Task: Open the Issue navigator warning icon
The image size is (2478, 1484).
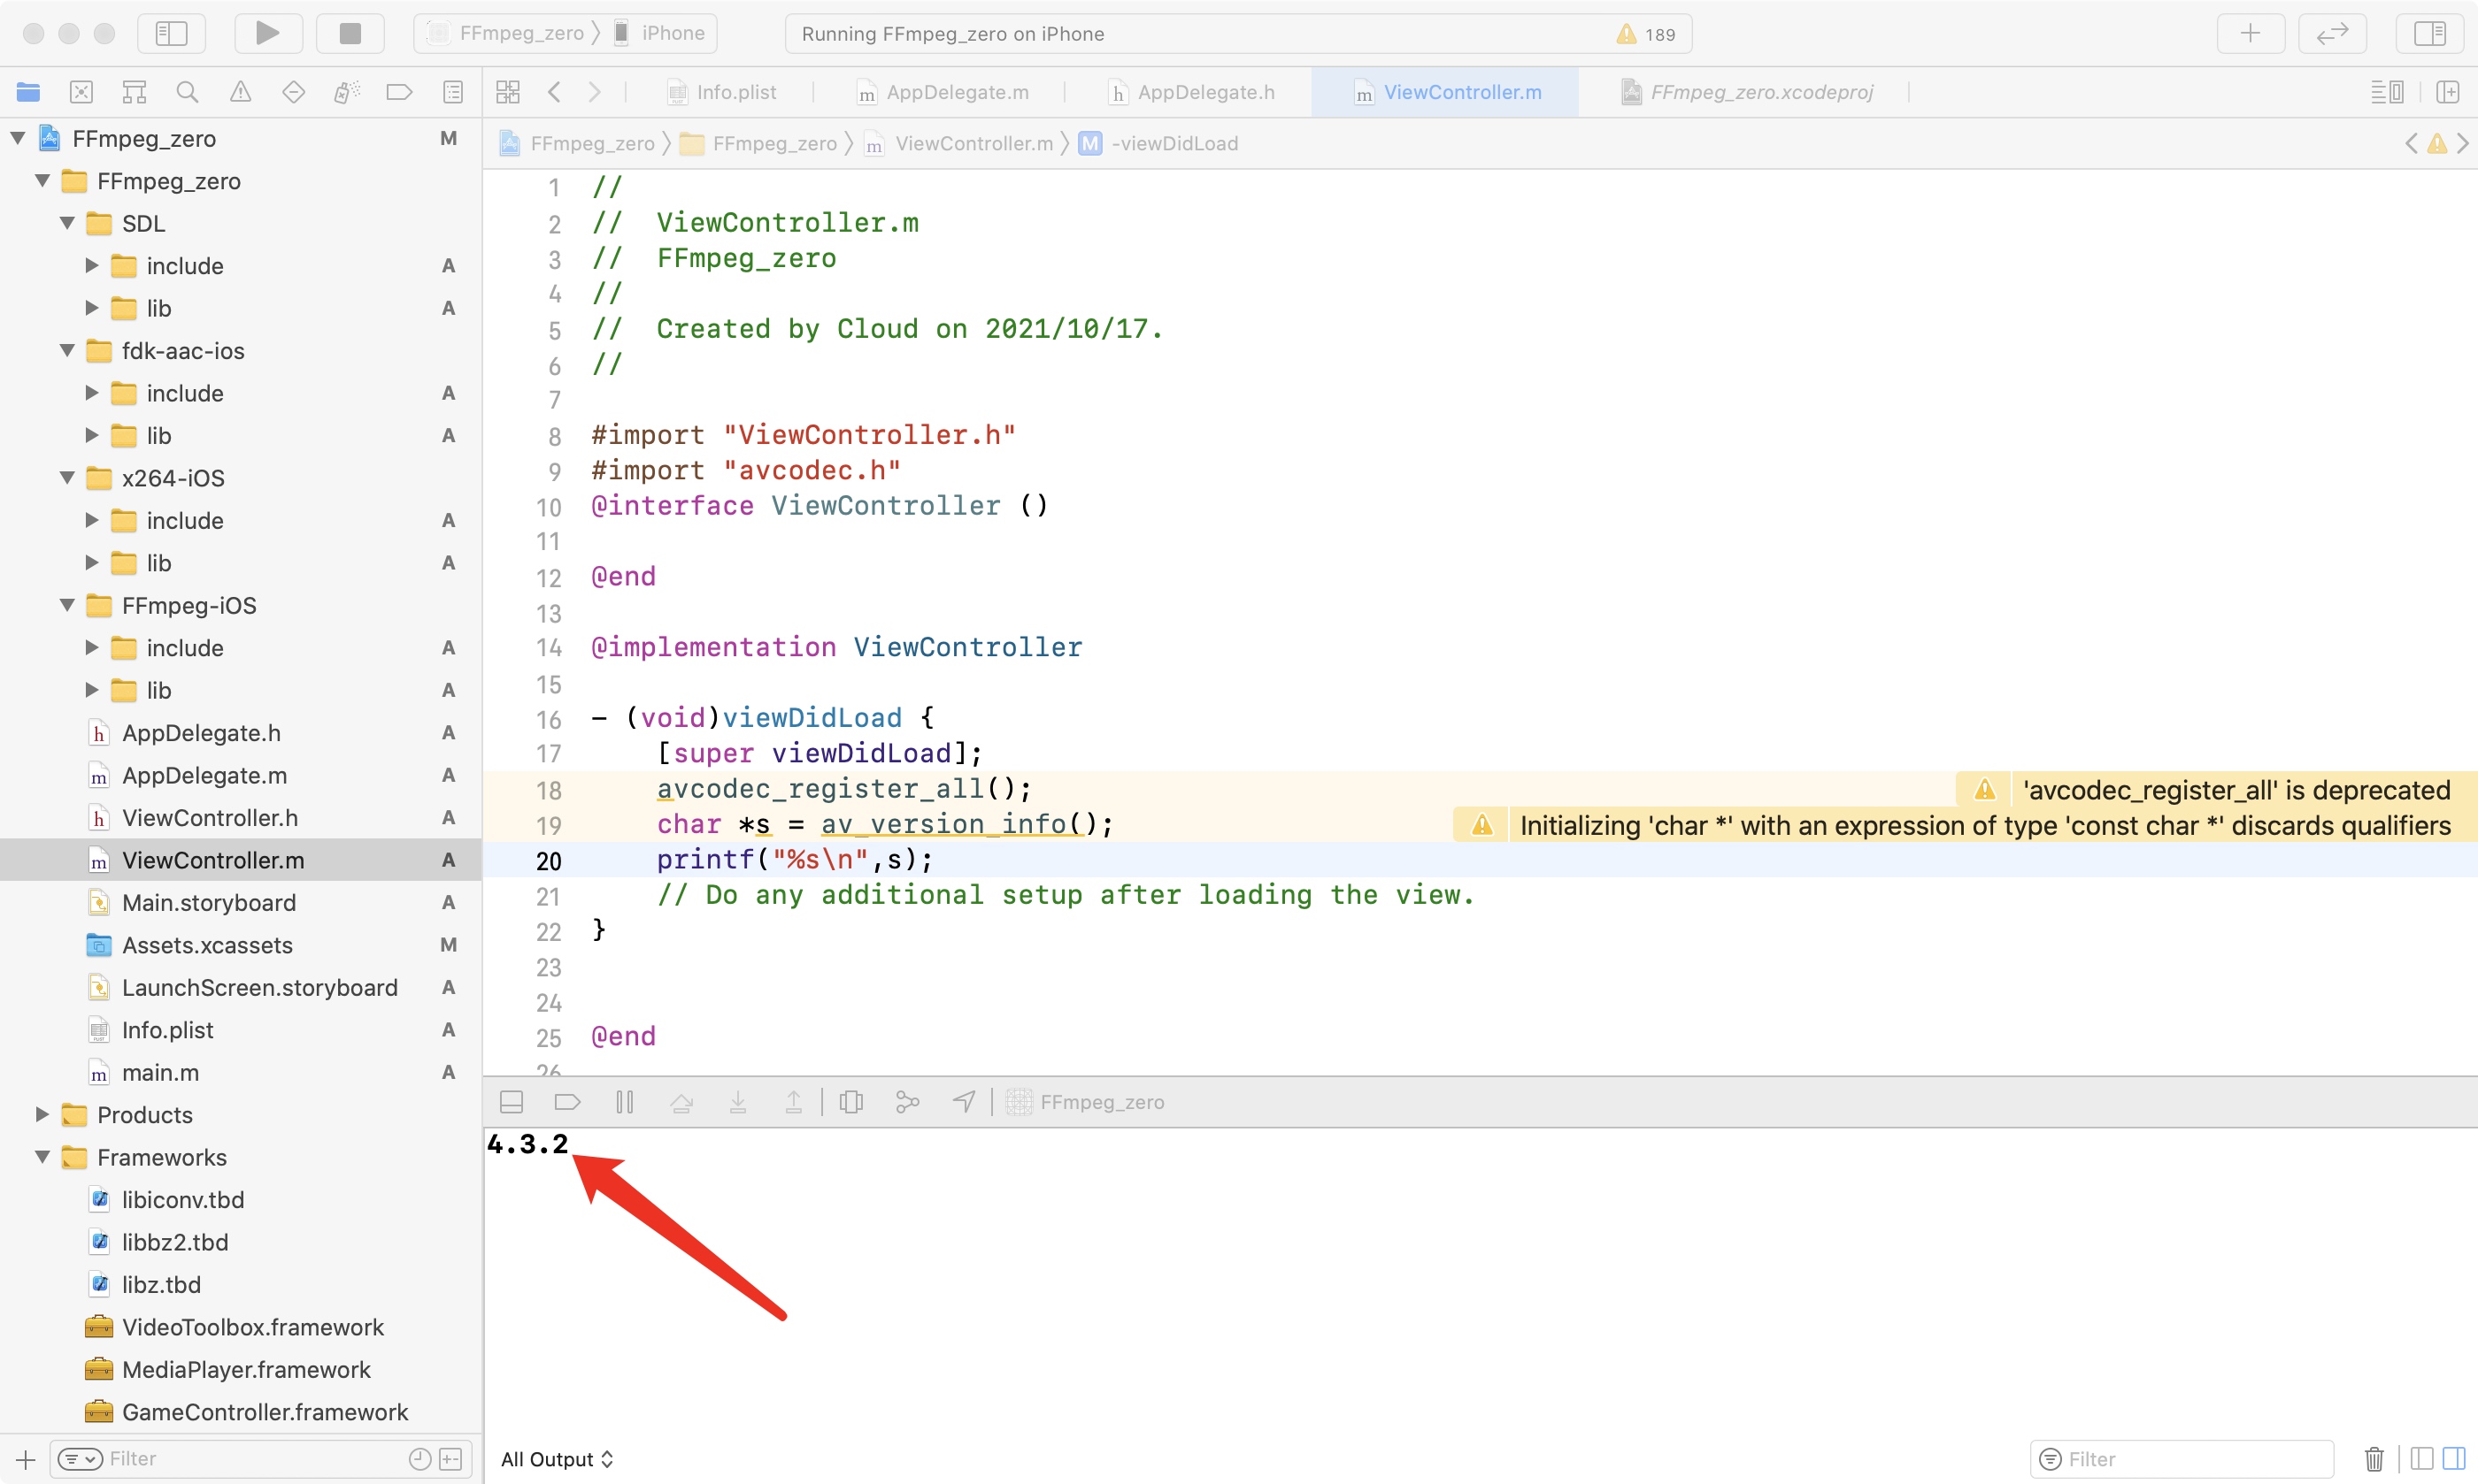Action: tap(240, 92)
